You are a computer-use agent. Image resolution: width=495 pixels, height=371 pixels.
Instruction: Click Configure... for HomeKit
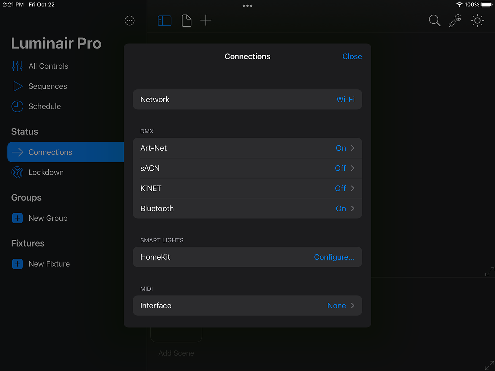pyautogui.click(x=334, y=257)
